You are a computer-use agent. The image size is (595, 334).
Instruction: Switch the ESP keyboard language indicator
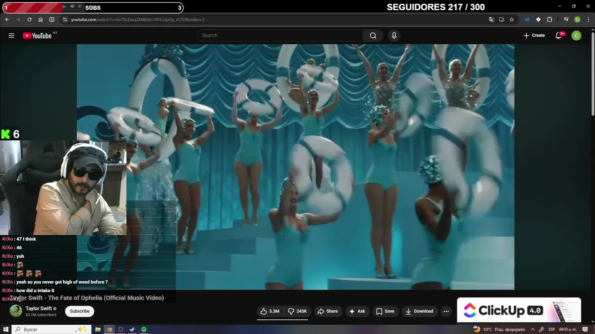tap(552, 329)
